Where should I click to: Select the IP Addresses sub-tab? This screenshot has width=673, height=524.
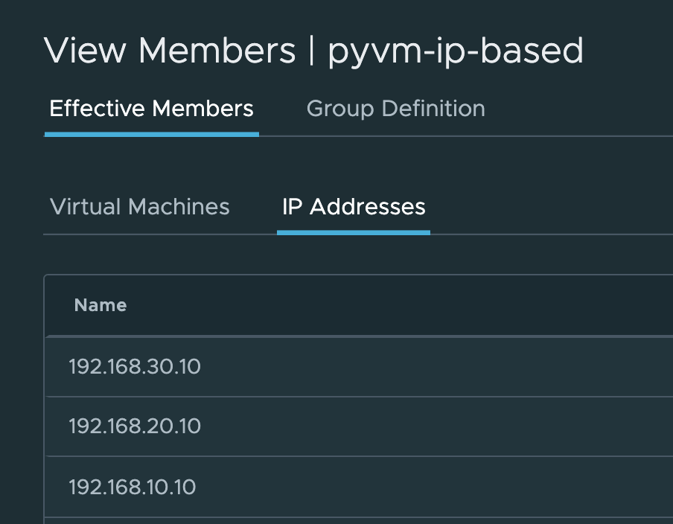353,206
